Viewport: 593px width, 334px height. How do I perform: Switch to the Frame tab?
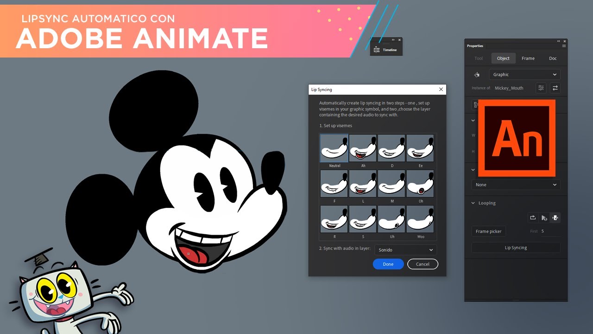[x=528, y=58]
